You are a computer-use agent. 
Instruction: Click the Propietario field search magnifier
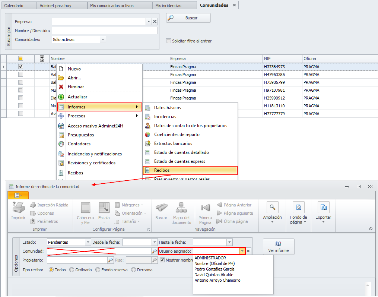110,260
